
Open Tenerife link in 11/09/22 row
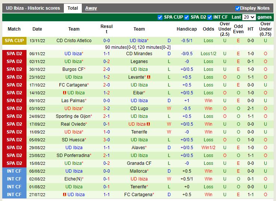pyautogui.click(x=139, y=132)
